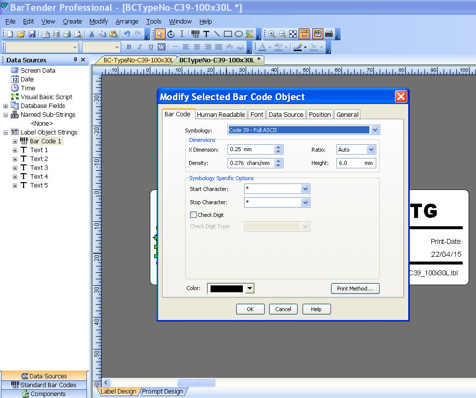Click the Copy icon in toolbar
This screenshot has width=476, height=398.
pyautogui.click(x=102, y=34)
